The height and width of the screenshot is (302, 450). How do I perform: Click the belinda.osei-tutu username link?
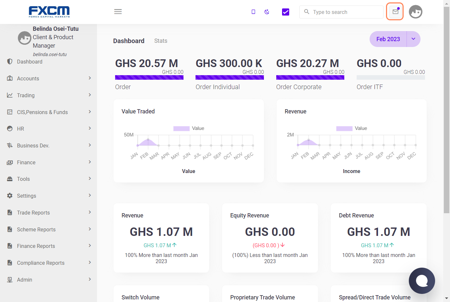coord(50,54)
